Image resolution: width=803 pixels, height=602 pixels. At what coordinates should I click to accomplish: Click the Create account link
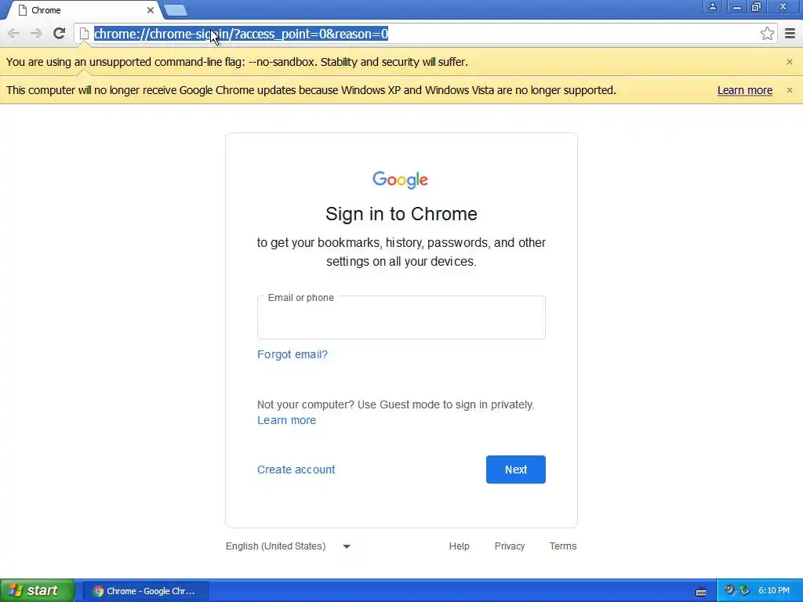click(x=296, y=470)
